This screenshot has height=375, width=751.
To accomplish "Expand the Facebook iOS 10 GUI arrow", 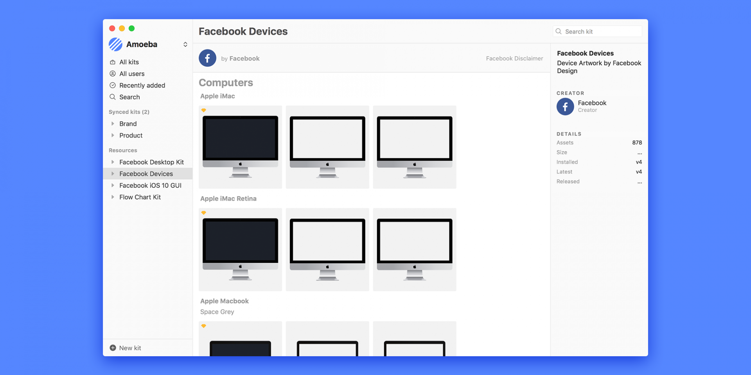I will (113, 186).
